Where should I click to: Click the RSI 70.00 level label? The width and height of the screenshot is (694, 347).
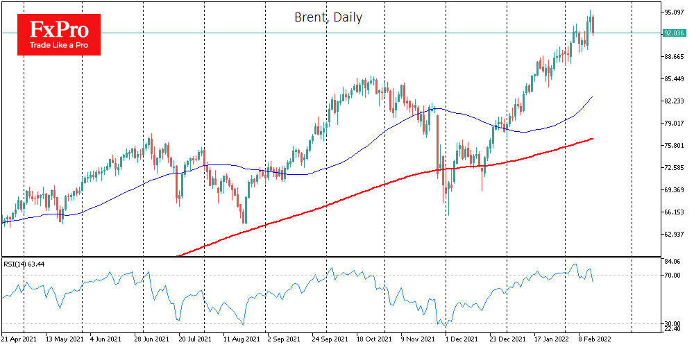(670, 276)
